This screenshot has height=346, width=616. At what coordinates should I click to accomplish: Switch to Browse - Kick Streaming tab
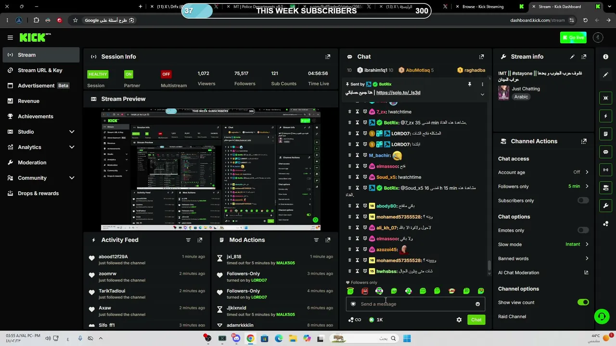487,7
